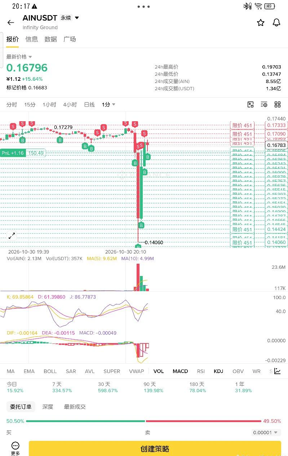Disable the MACD indicator
This screenshot has height=456, width=288.
[180, 371]
